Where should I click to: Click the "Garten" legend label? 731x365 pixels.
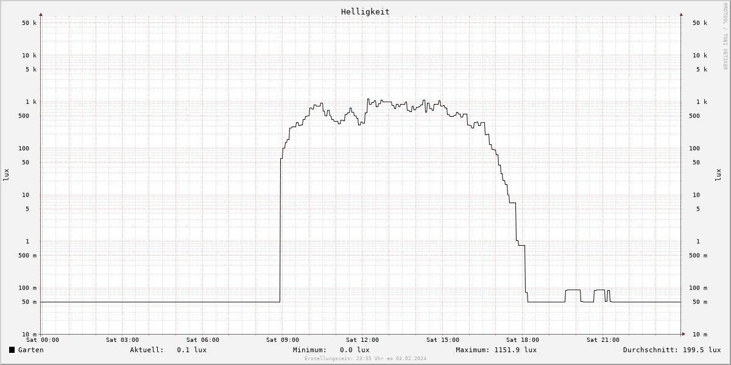pos(31,350)
